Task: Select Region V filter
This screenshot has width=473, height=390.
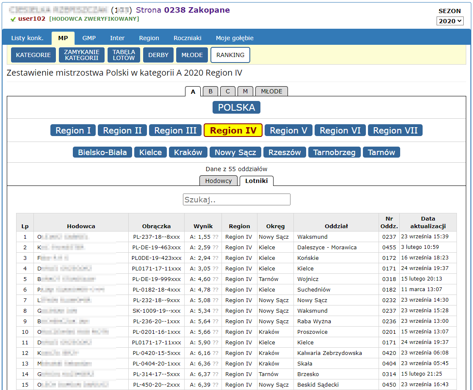Action: click(x=288, y=131)
